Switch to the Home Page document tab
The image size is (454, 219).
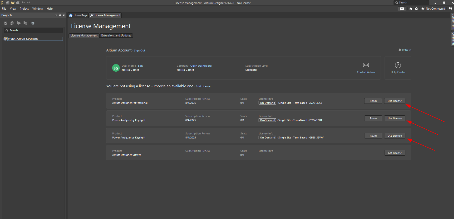point(78,15)
